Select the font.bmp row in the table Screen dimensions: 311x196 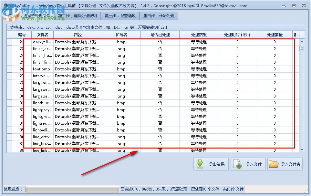point(97,69)
